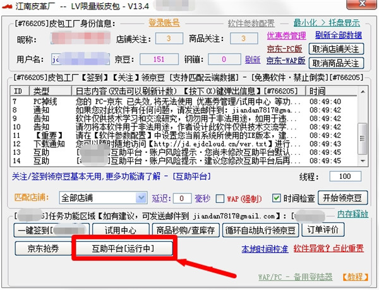Select log row 9 告知
This screenshot has height=290, width=379.
[x=184, y=118]
